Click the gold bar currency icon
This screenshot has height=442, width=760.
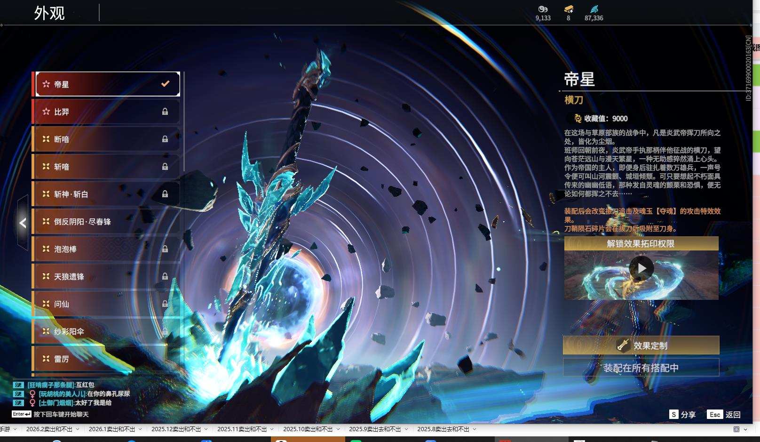coord(569,9)
